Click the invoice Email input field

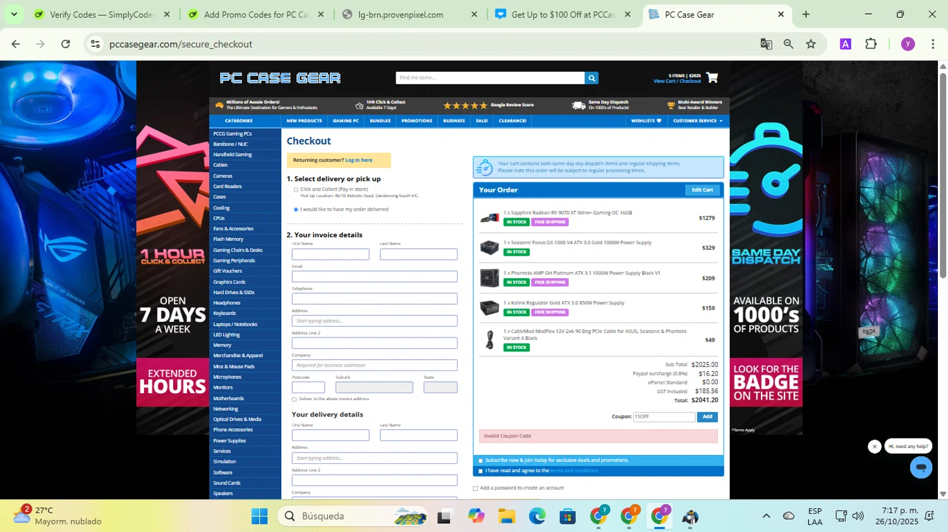(374, 276)
